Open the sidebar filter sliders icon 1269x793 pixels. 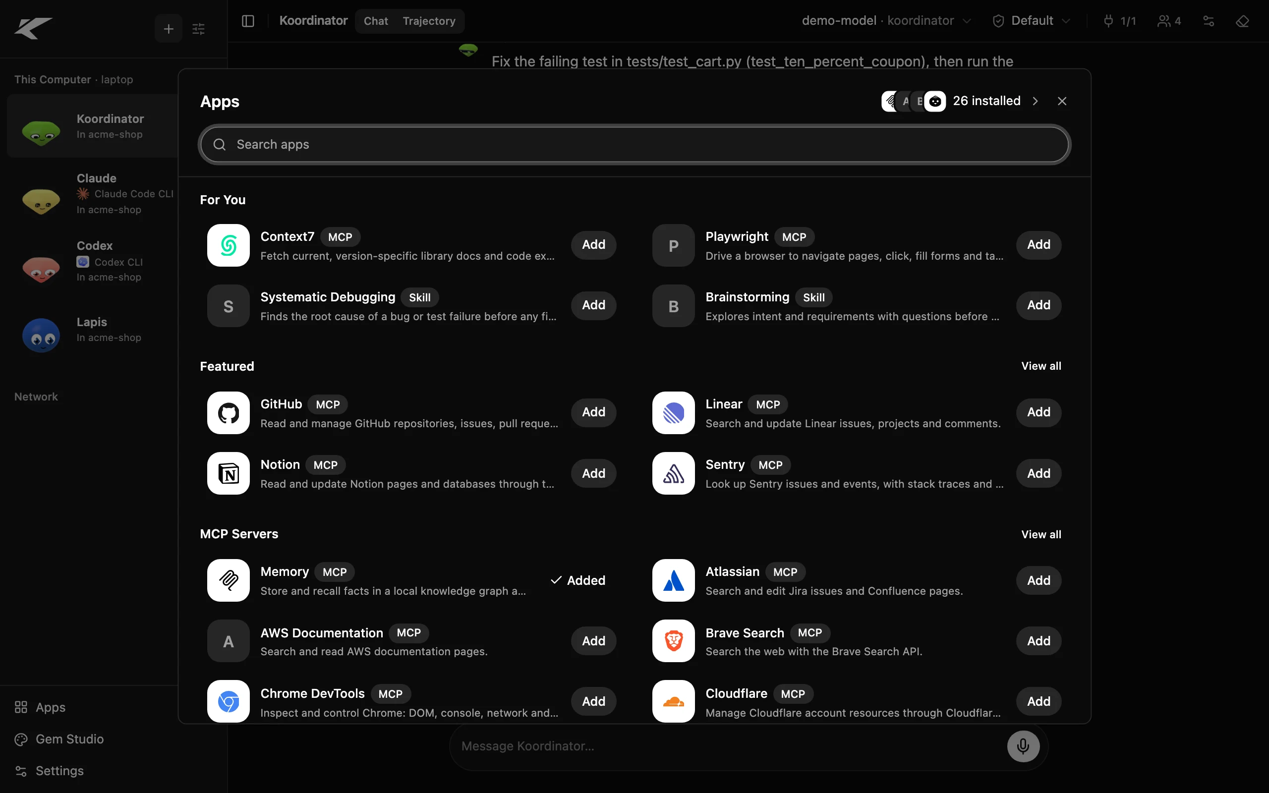[198, 29]
